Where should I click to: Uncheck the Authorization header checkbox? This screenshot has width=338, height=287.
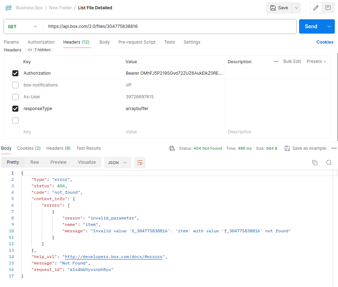15,73
